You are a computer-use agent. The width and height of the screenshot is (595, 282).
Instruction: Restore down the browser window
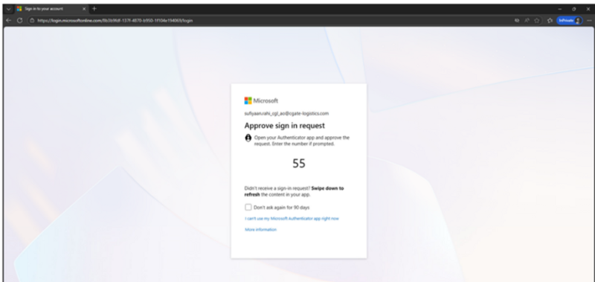click(x=574, y=9)
